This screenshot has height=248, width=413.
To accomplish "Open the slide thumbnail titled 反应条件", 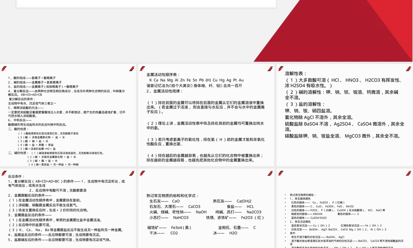I will [68, 208].
